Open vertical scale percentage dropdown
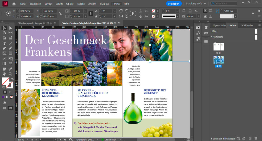Screen dimensions: 262x141 (85, 16)
